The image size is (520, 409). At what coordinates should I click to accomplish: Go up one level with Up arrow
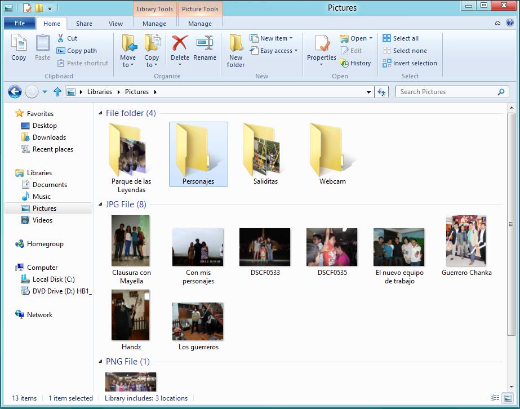tap(57, 92)
